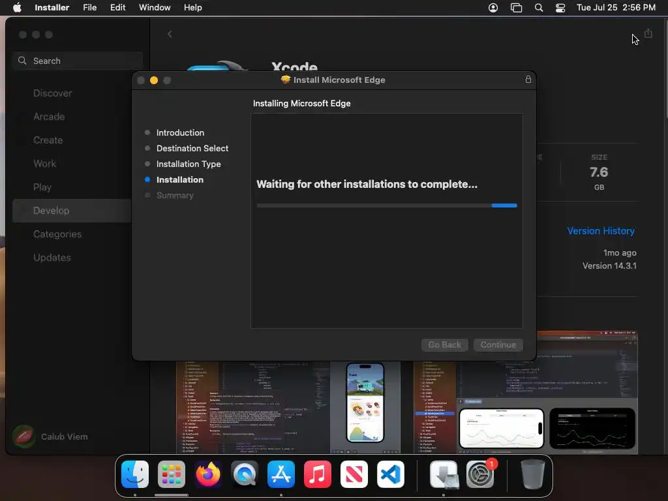
Task: Click the App Store share icon
Action: [x=648, y=33]
